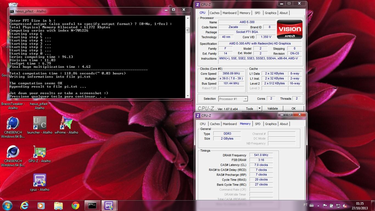Screen dimensions: 375x211
Task: Open the Caches tab in the CPU-Z memory timings window
Action: click(x=215, y=124)
